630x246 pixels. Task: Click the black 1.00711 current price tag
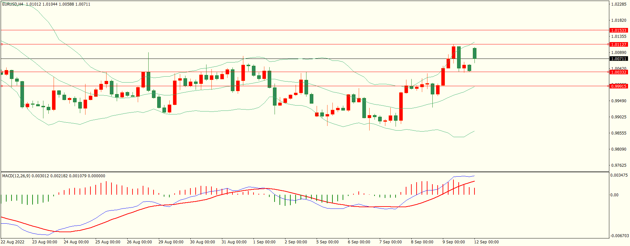point(618,59)
